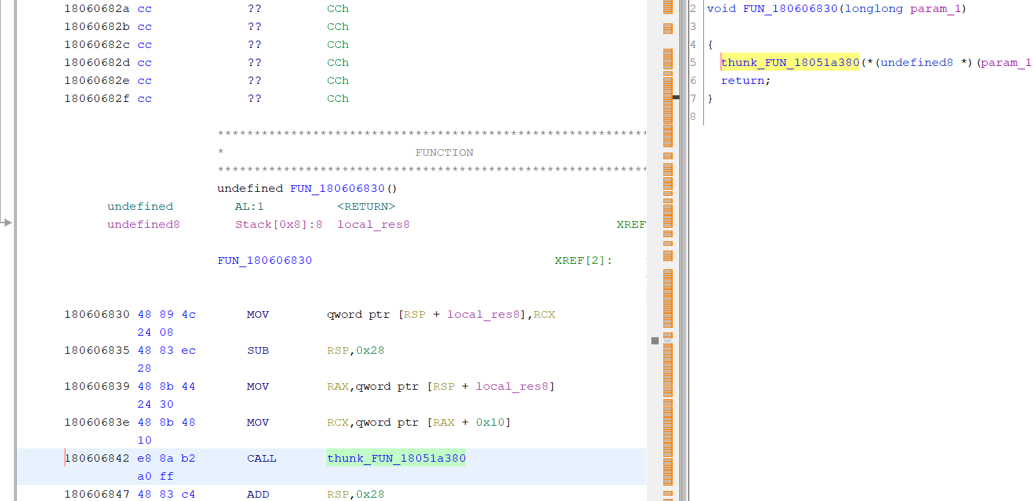This screenshot has height=501, width=1033.
Task: Select the void return type in the decompiler
Action: (721, 9)
